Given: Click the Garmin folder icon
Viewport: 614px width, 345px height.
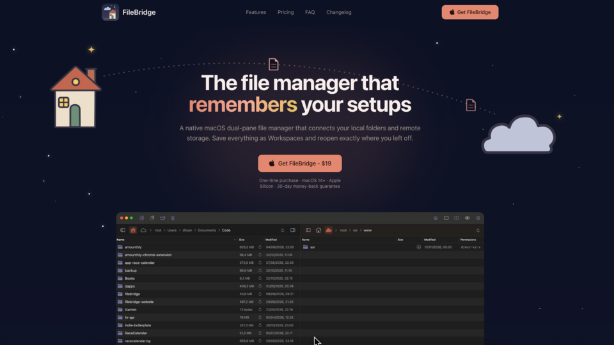Looking at the screenshot, I should click(120, 309).
